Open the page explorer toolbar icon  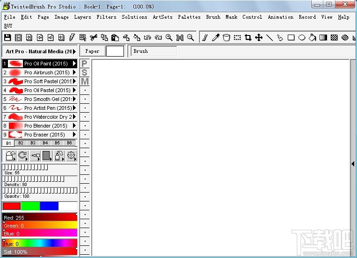(x=18, y=37)
